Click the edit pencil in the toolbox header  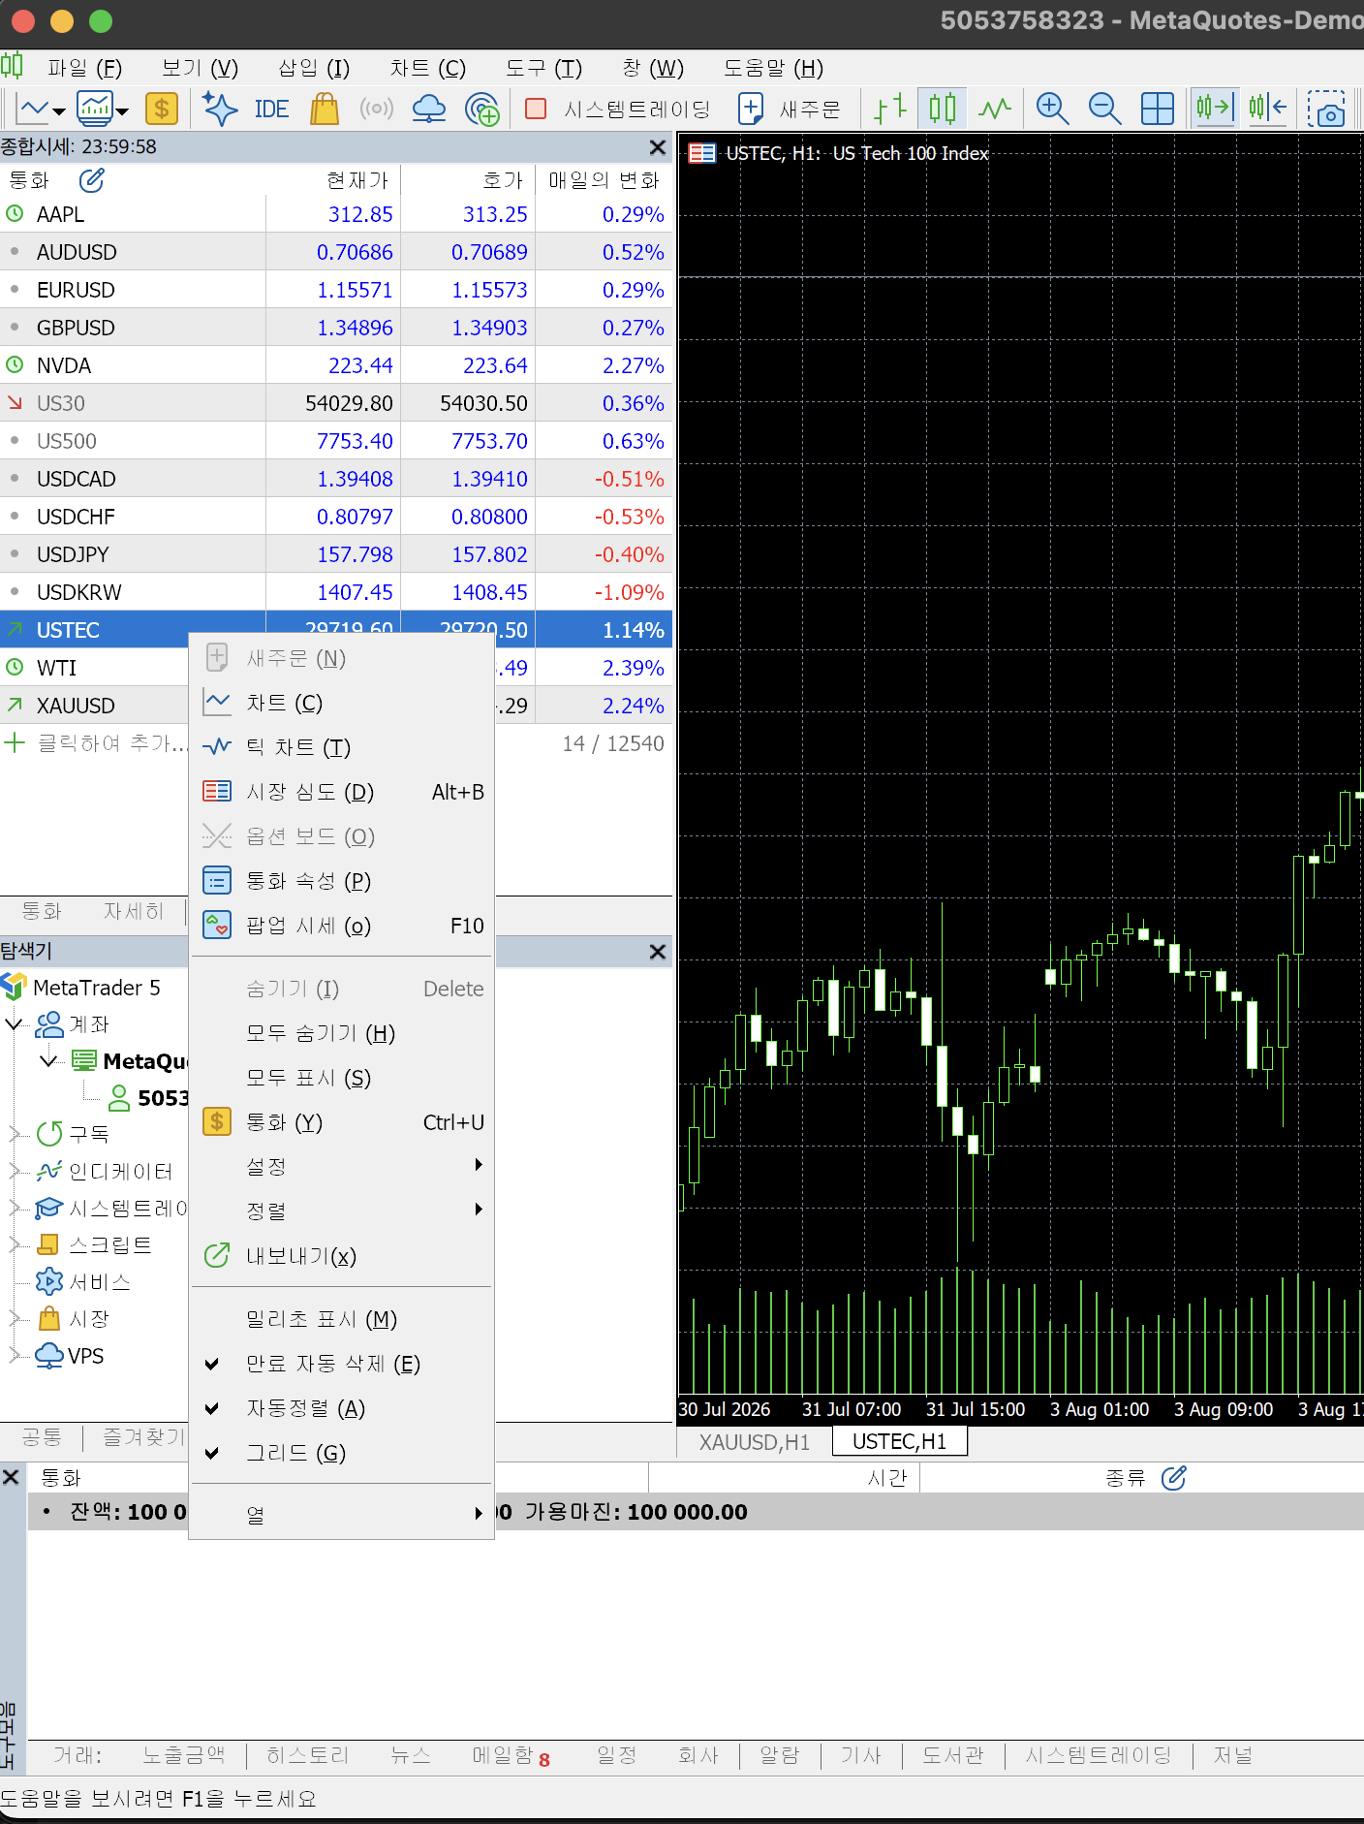1174,1478
